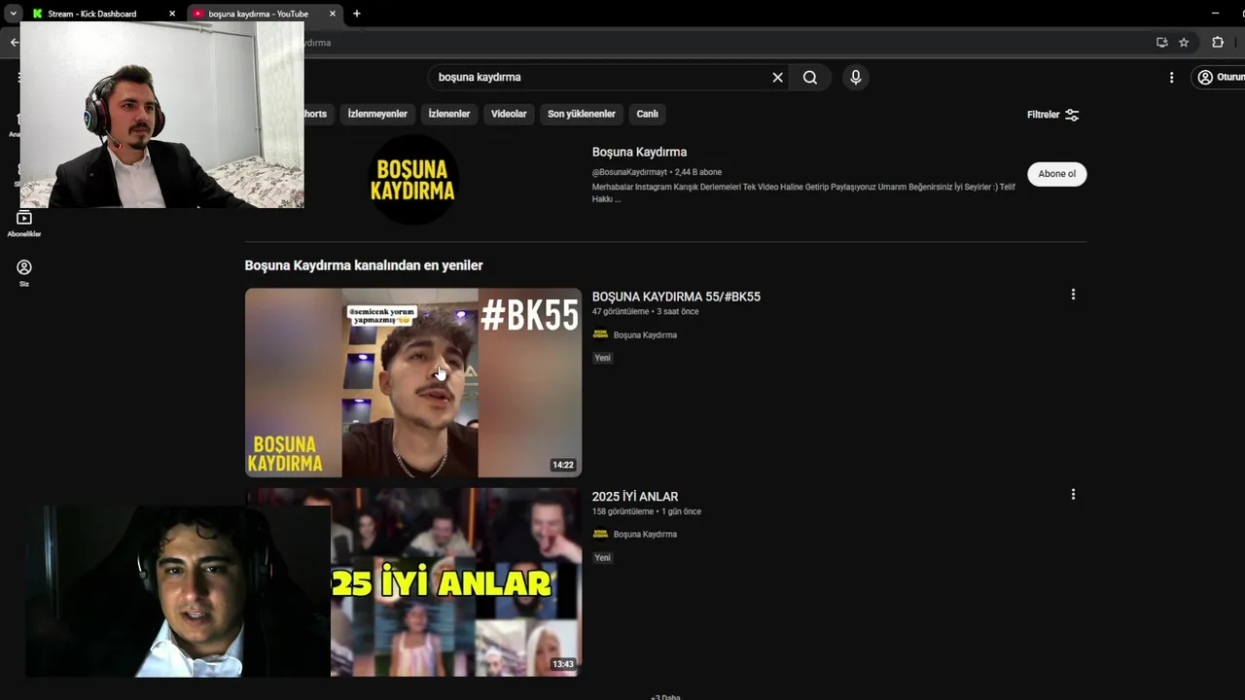Click the 14:22 duration badge on BK55
This screenshot has height=700, width=1245.
pos(563,466)
